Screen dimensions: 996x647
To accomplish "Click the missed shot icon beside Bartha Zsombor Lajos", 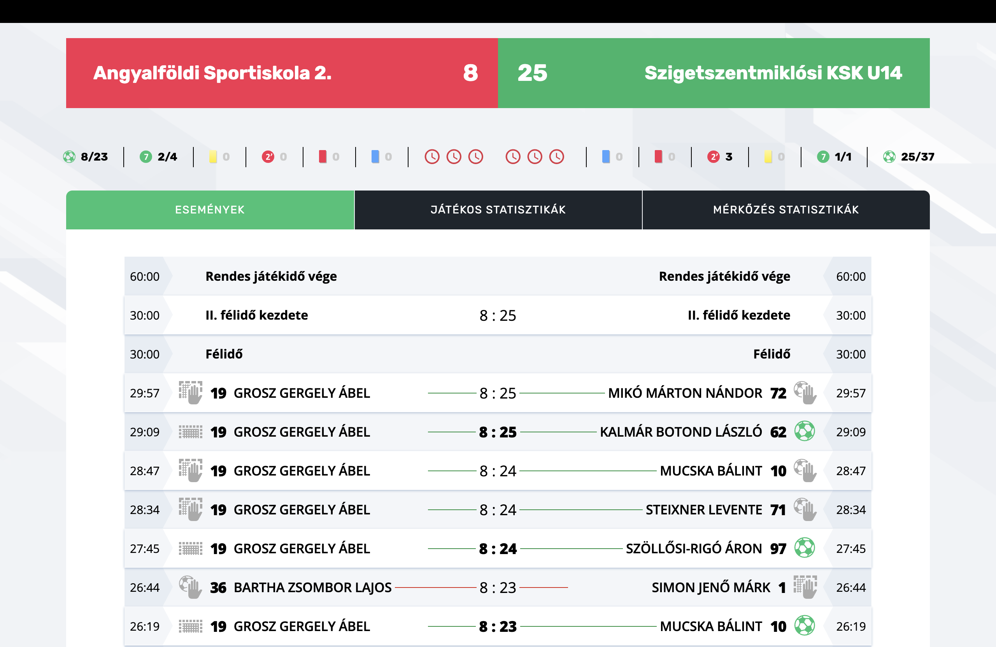I will pyautogui.click(x=190, y=587).
